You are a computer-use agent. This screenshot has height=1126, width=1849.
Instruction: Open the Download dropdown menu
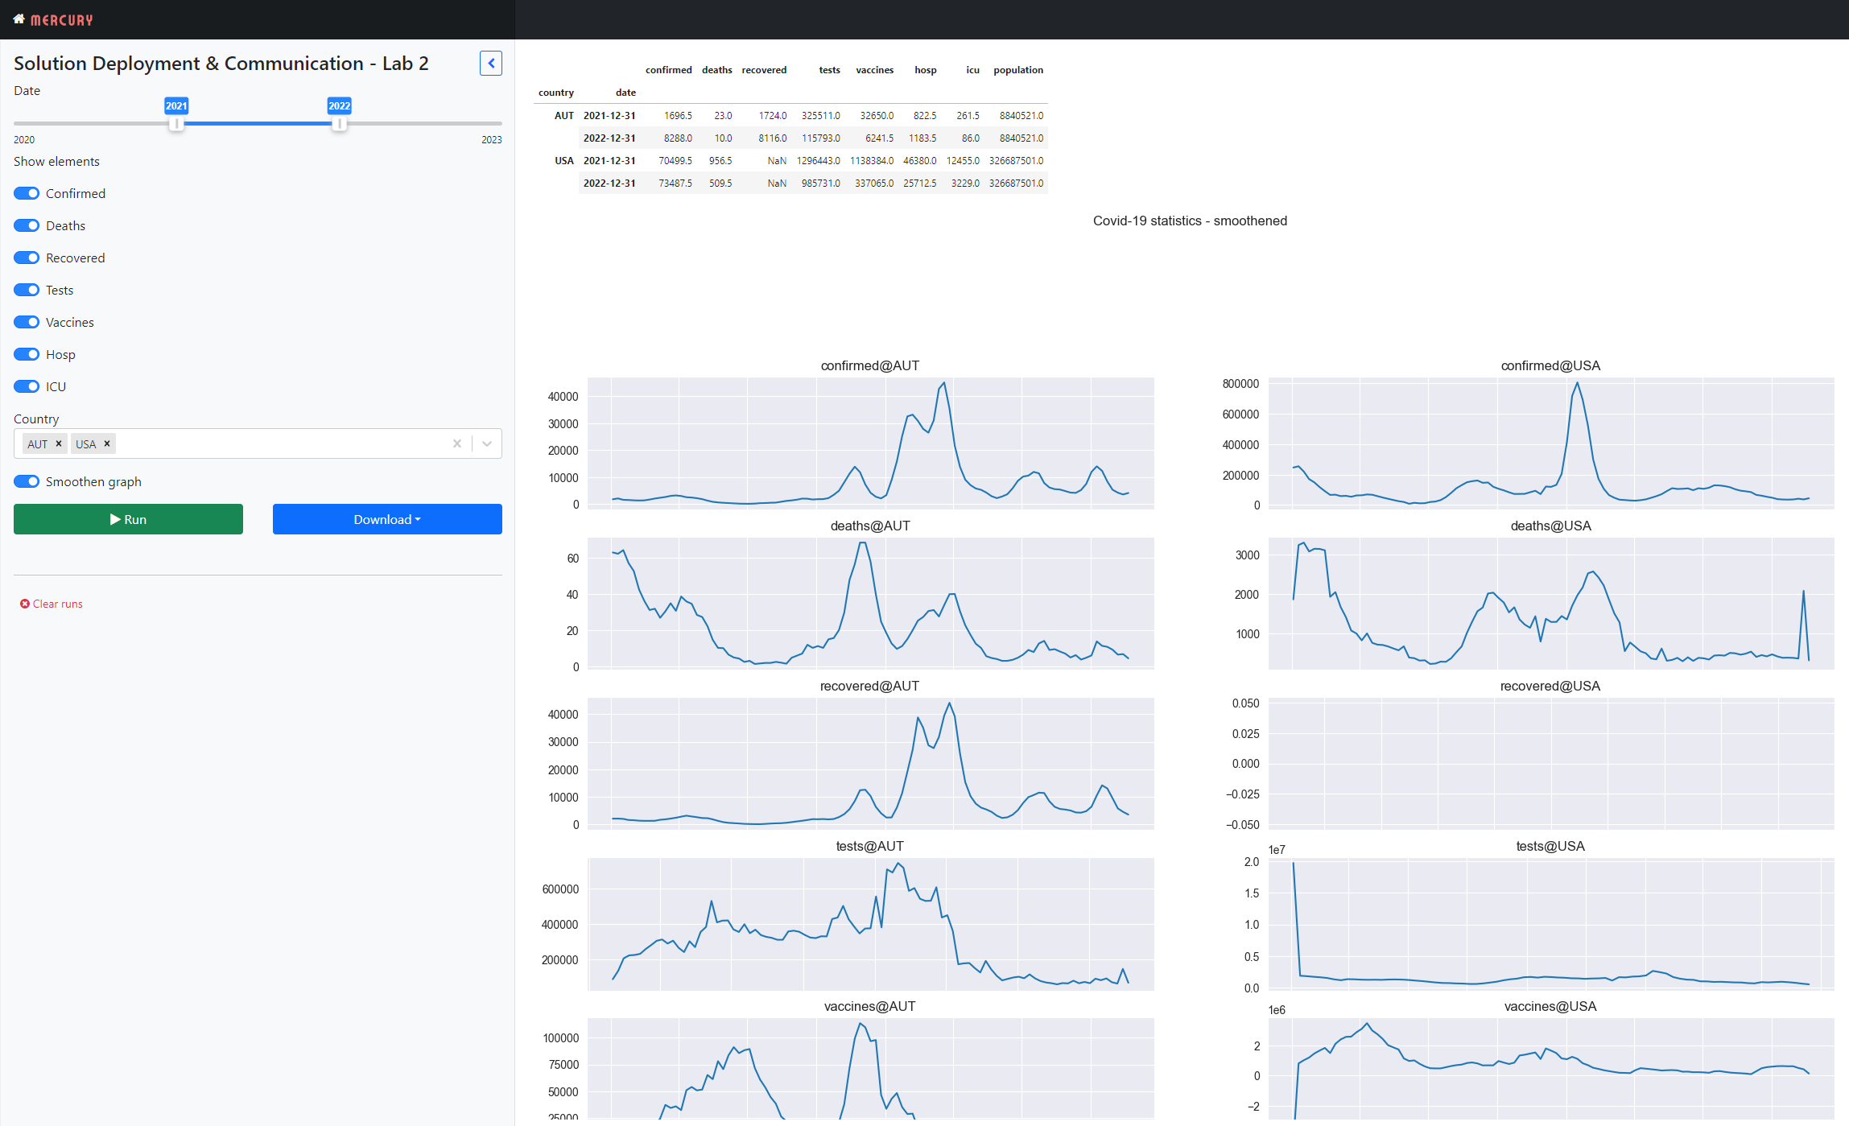click(x=387, y=519)
